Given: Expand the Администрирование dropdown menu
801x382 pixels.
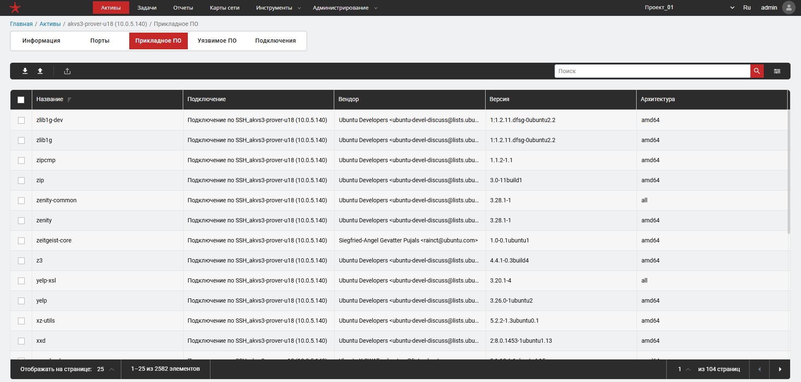Looking at the screenshot, I should tap(345, 8).
